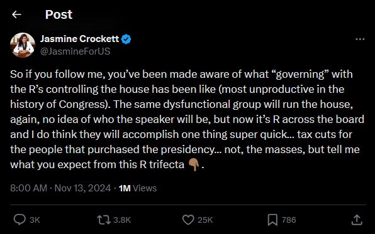Go back using the left arrow
375x234 pixels.
click(16, 14)
